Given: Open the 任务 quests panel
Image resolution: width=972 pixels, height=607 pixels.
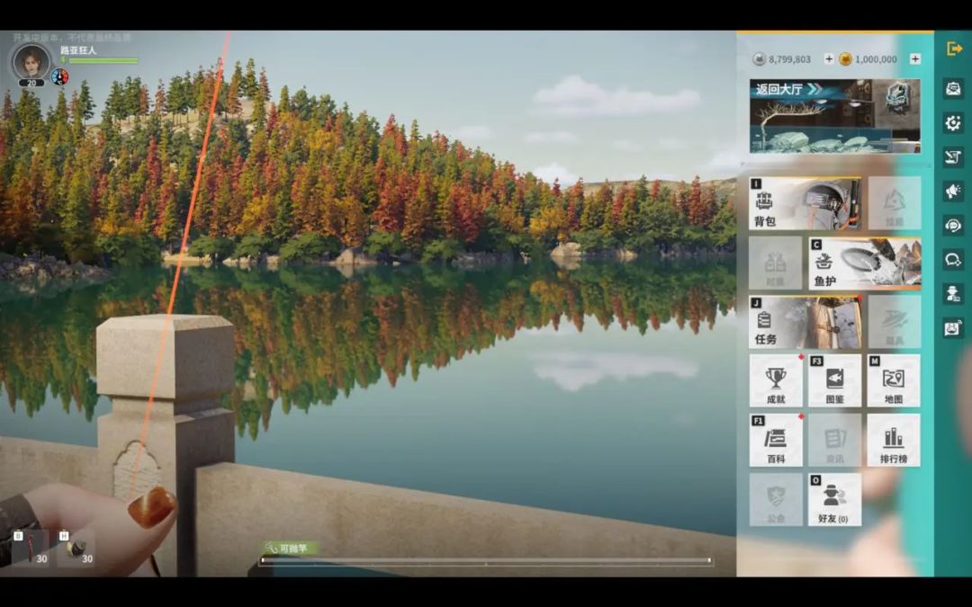Looking at the screenshot, I should pos(805,321).
